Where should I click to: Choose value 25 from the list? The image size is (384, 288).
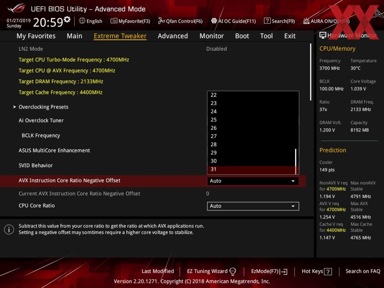251,120
